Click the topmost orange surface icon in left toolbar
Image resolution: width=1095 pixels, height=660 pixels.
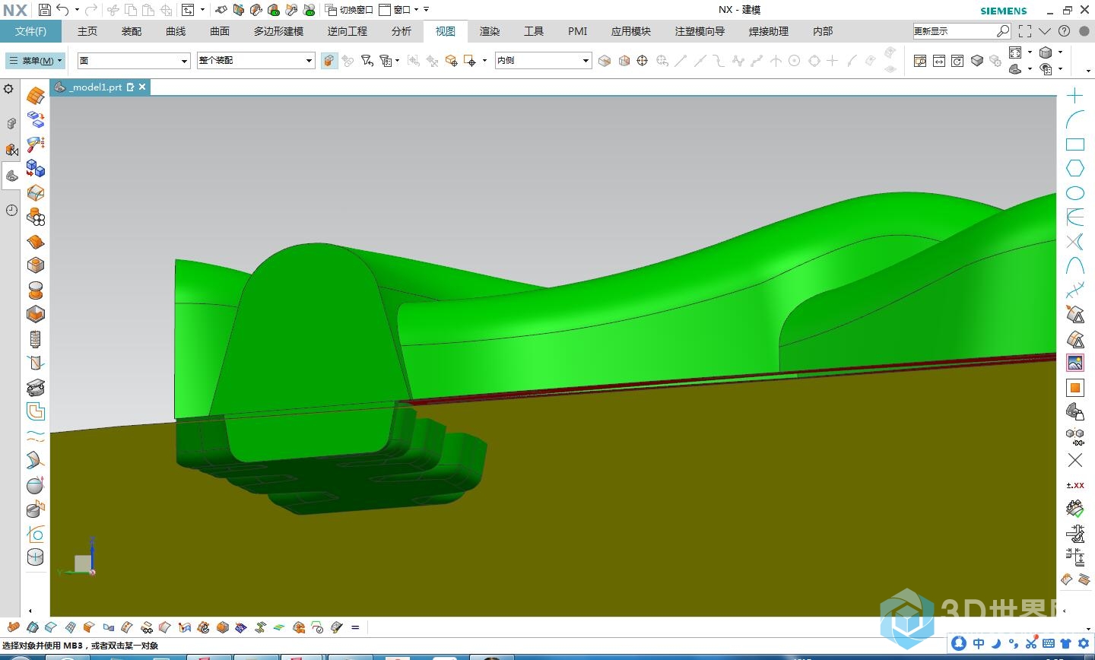pyautogui.click(x=35, y=96)
